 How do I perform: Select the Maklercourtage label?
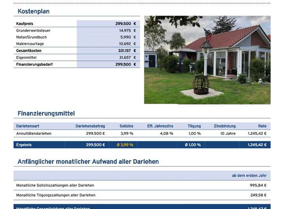pos(30,44)
